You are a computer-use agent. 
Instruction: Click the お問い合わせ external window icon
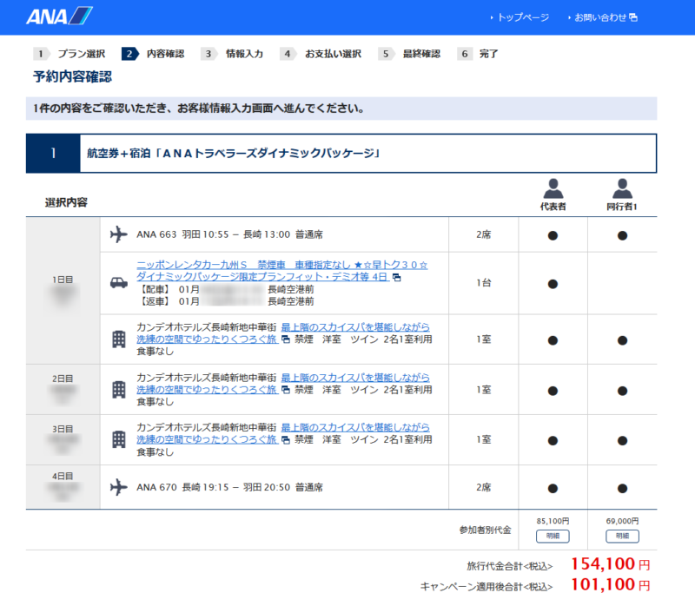[x=633, y=17]
